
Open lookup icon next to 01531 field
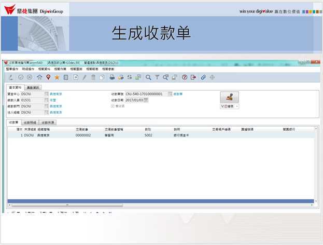tap(47, 100)
